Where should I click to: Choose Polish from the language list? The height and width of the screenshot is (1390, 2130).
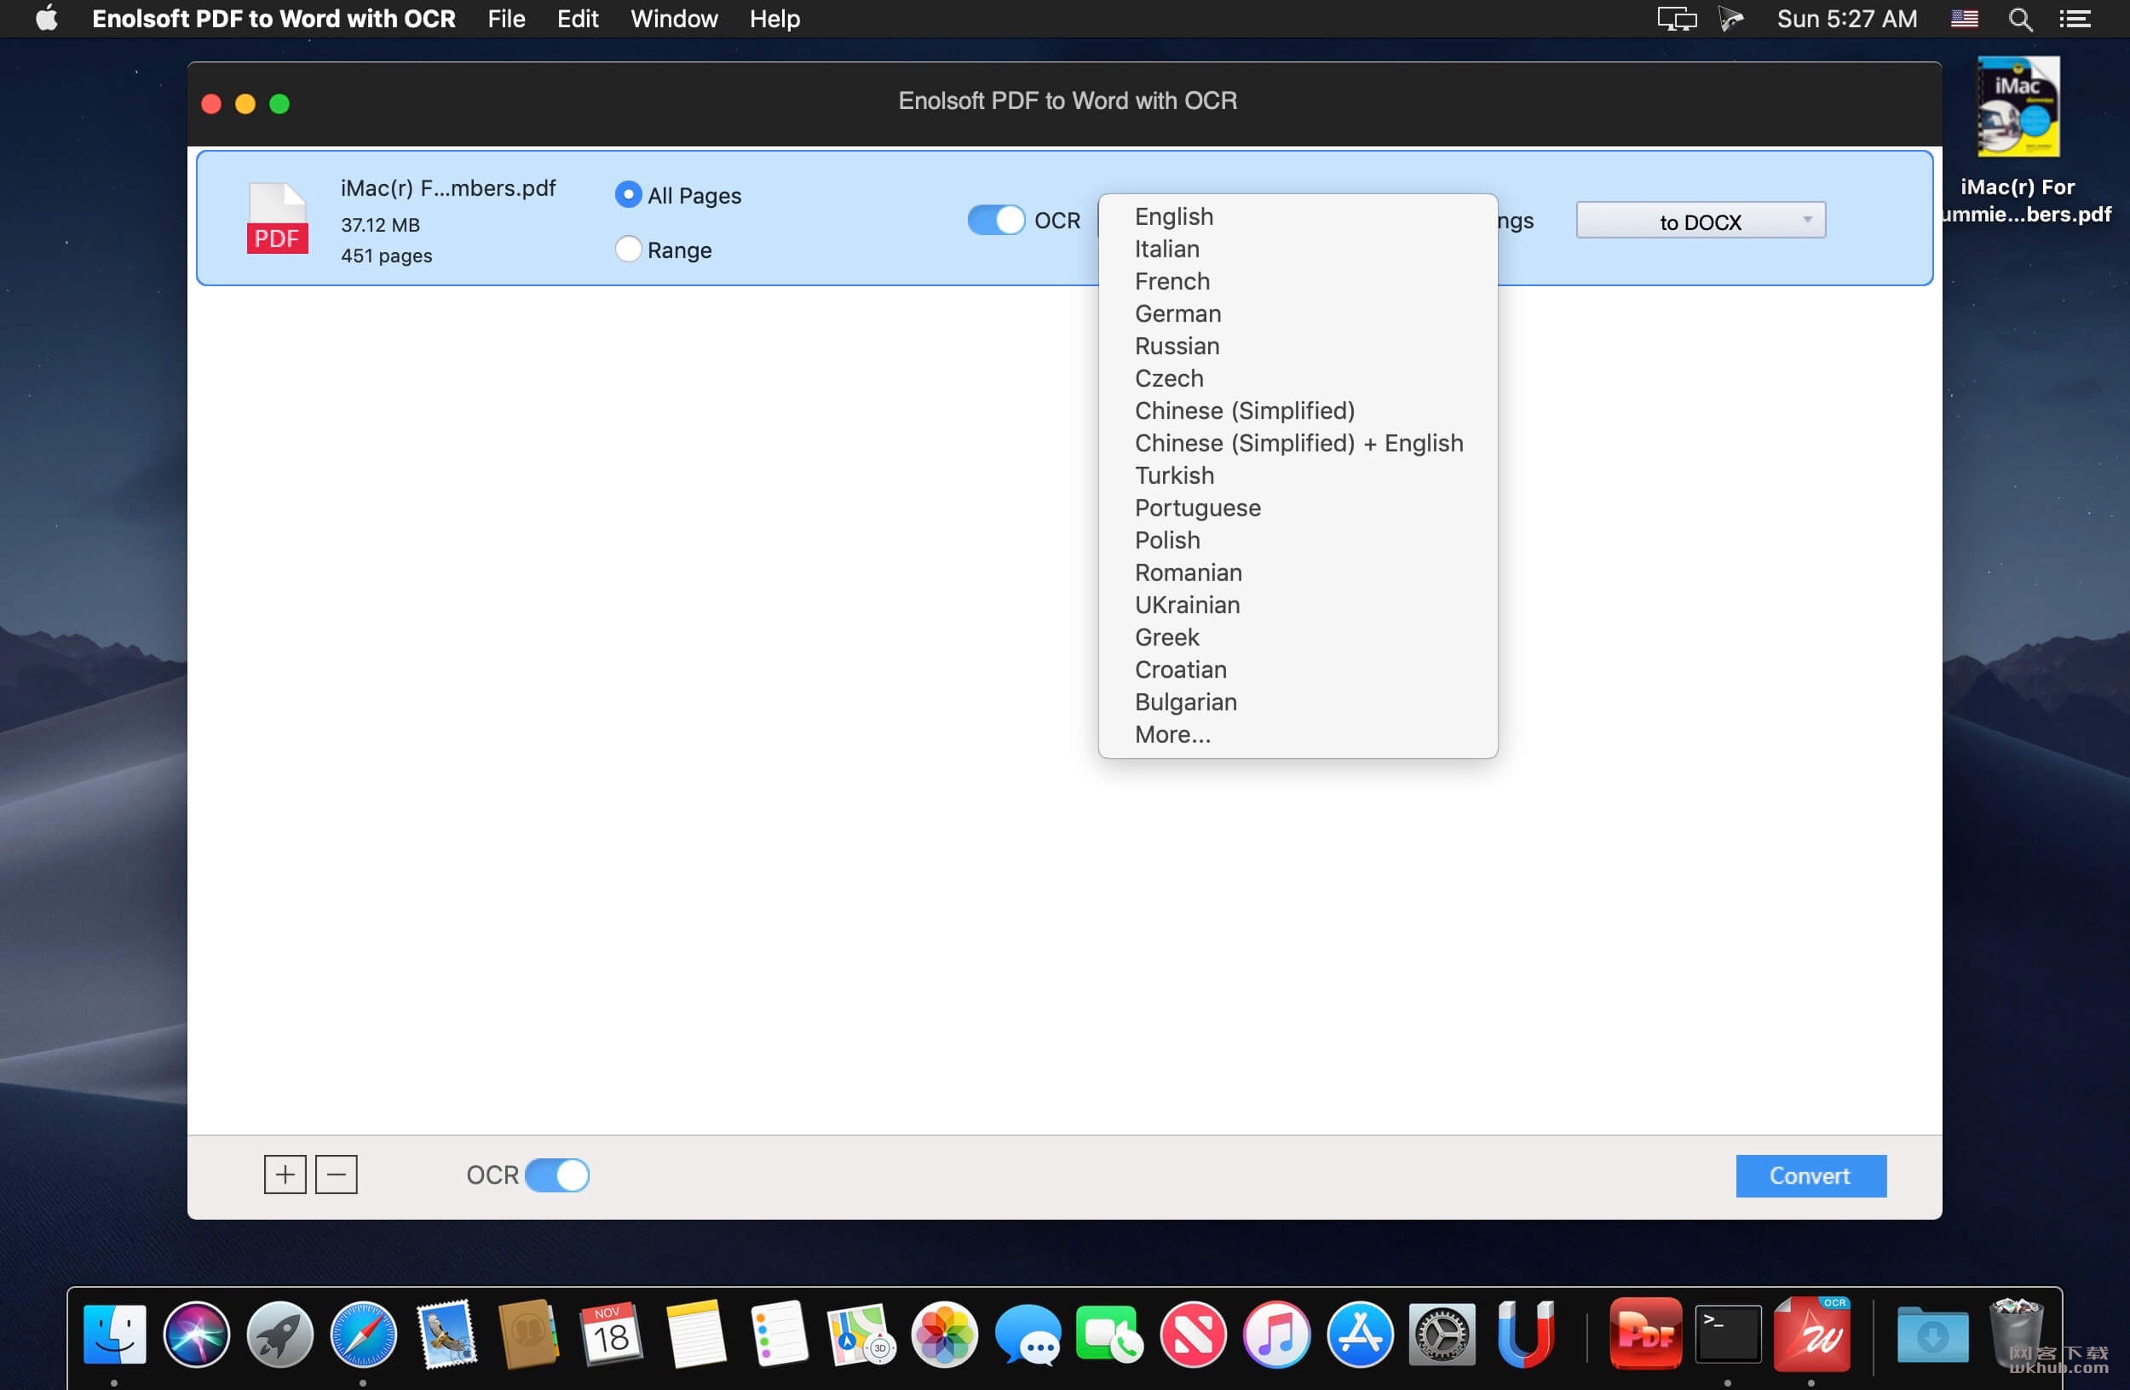point(1298,539)
